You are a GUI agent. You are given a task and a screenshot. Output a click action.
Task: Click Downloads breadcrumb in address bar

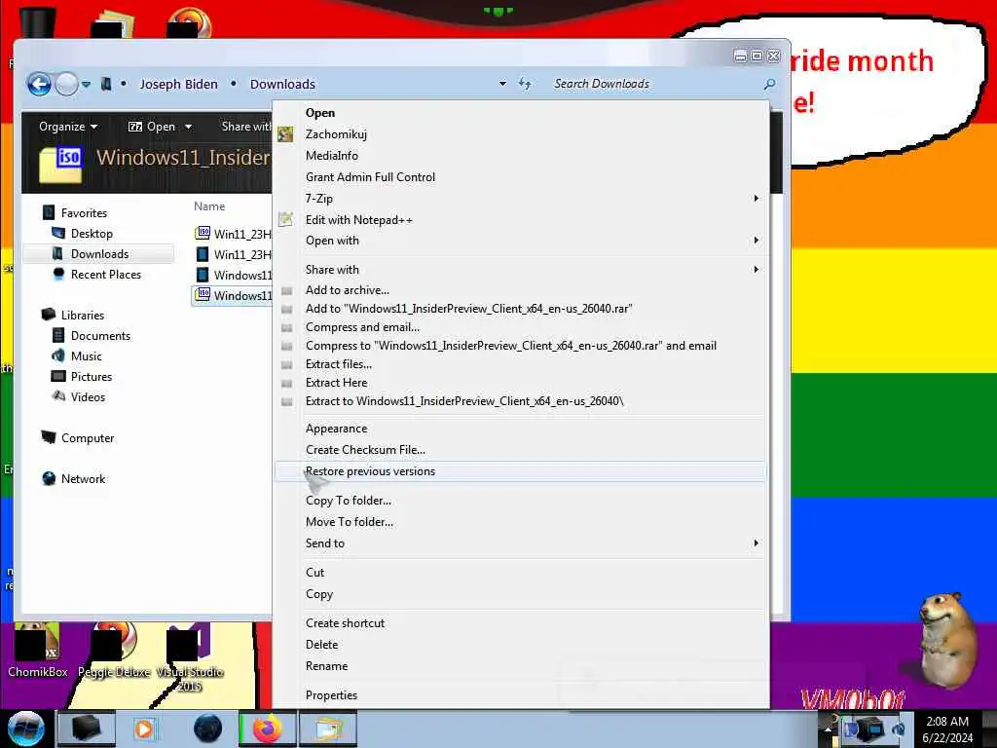[282, 84]
